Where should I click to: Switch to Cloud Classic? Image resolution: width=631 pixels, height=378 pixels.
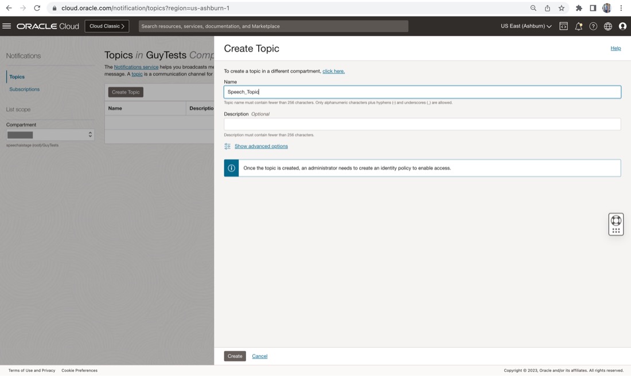[107, 26]
